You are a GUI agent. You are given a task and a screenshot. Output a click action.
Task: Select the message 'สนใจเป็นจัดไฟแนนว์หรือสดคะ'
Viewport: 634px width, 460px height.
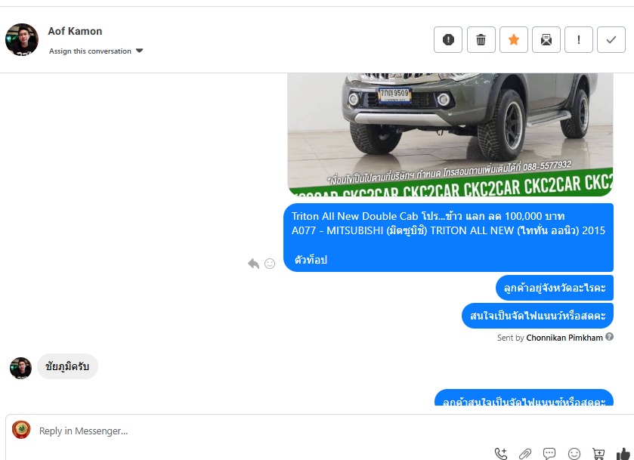[537, 316]
